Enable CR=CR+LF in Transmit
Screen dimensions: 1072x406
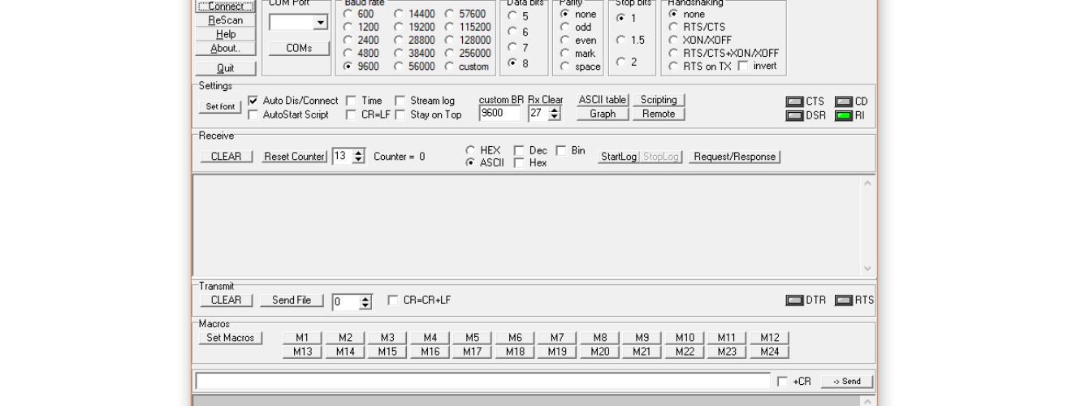393,300
